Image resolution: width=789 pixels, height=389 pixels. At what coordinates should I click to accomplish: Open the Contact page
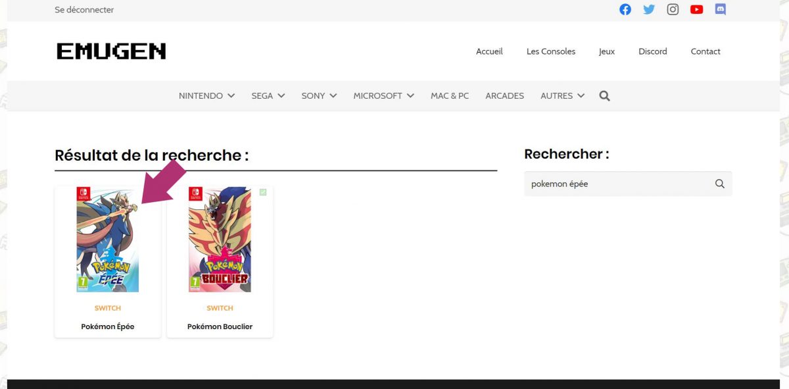pyautogui.click(x=705, y=51)
